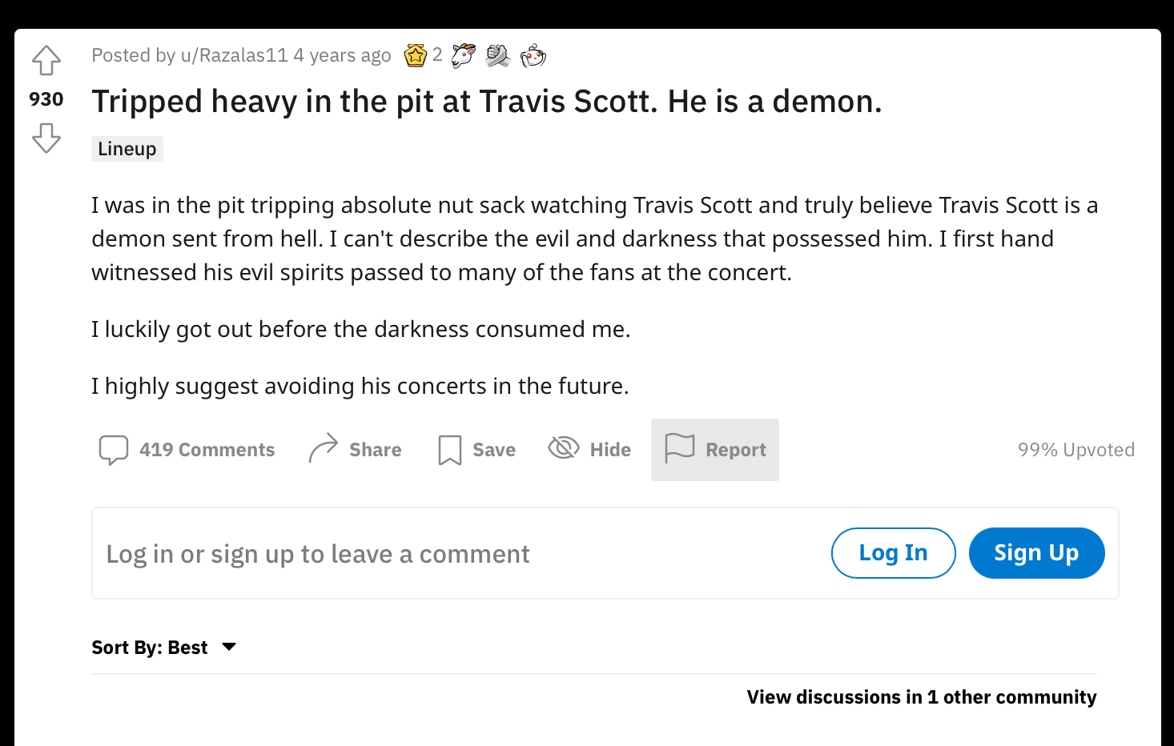
Task: Downvote the Travis Scott post
Action: tap(46, 138)
